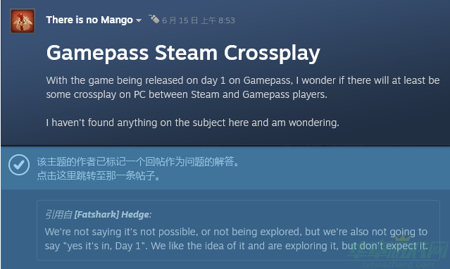Screen dimensions: 450x269
Task: Click the circled checkmark answer icon
Action: 19,165
